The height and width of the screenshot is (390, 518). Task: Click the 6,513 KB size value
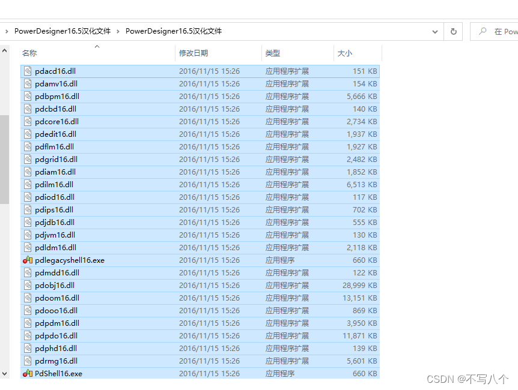[x=362, y=184]
